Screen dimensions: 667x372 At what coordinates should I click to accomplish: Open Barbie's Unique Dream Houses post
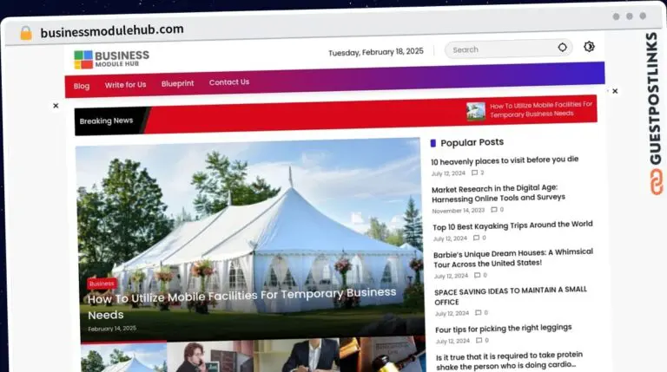pyautogui.click(x=512, y=257)
